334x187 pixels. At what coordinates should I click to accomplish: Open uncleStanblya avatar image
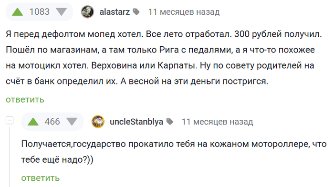click(98, 122)
